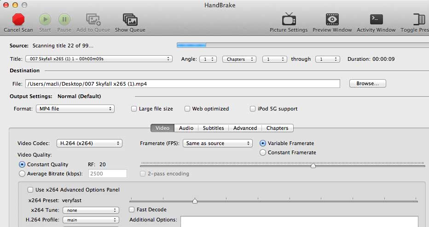Click the 'Duration: 00:00:09' text
This screenshot has height=227, width=429.
point(371,59)
